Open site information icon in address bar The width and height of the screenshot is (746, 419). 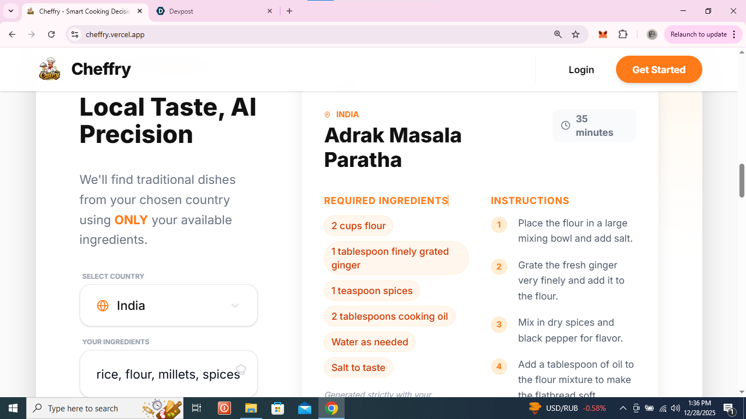[75, 34]
